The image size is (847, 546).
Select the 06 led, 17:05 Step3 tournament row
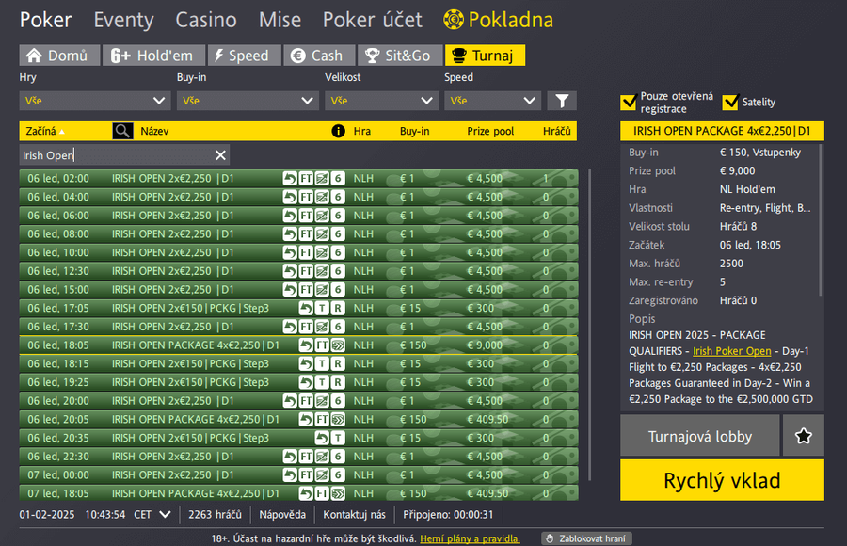(298, 308)
